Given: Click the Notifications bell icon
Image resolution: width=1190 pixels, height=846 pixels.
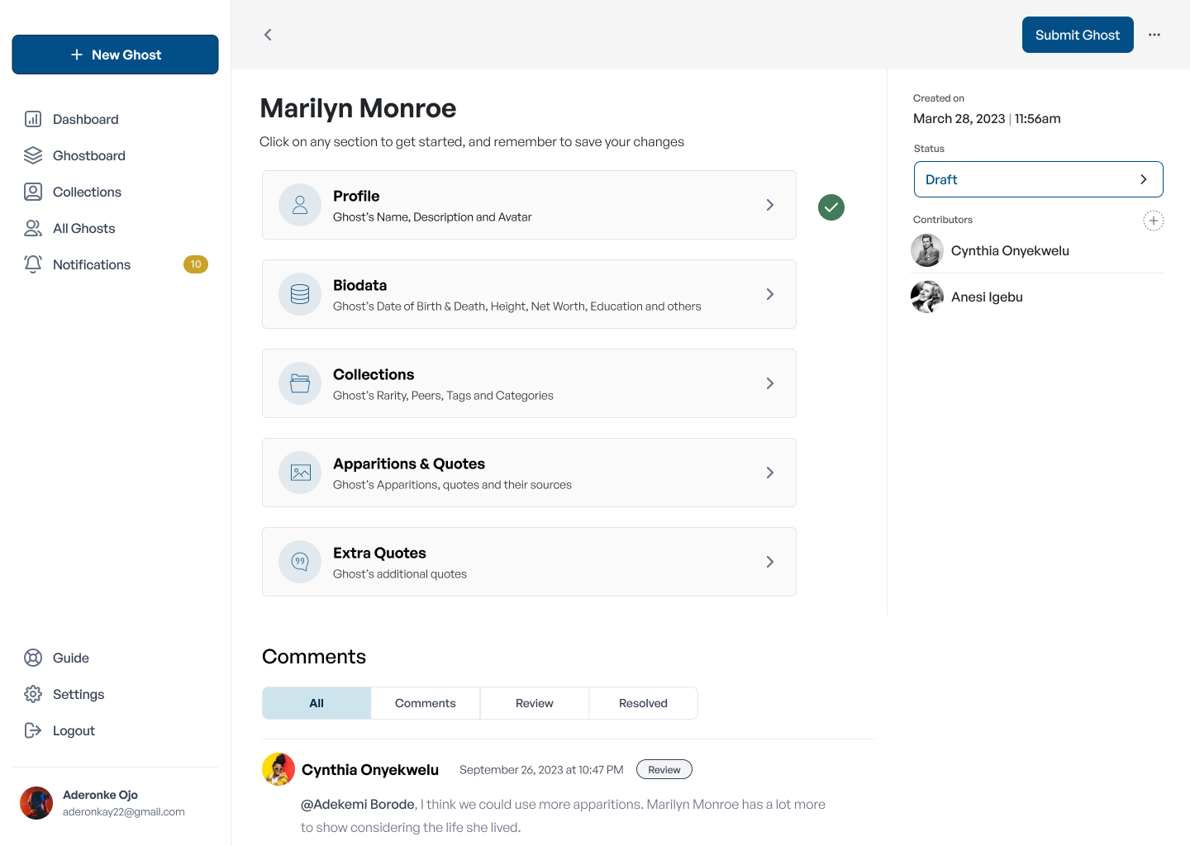Looking at the screenshot, I should (x=33, y=264).
